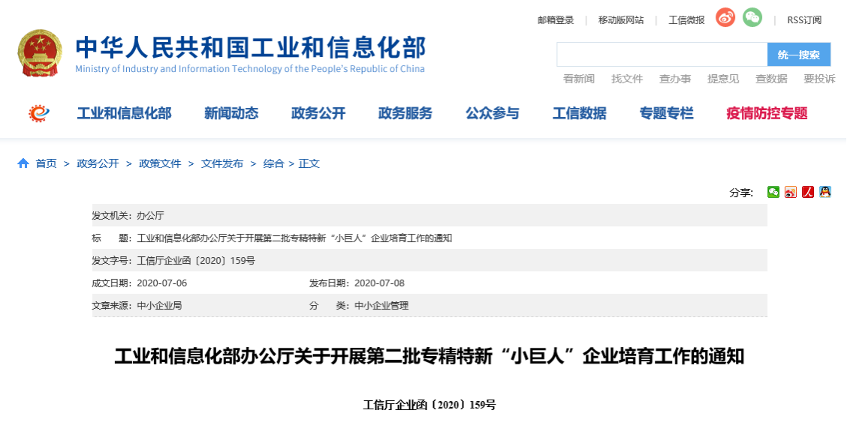Click the orange gear logo in navbar
This screenshot has width=847, height=425.
click(x=38, y=113)
